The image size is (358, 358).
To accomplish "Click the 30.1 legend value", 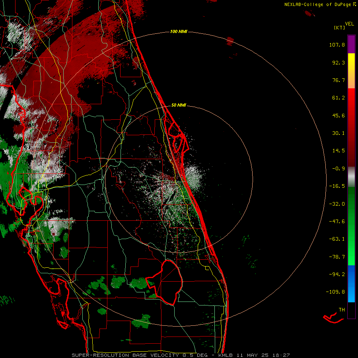I will pos(339,133).
